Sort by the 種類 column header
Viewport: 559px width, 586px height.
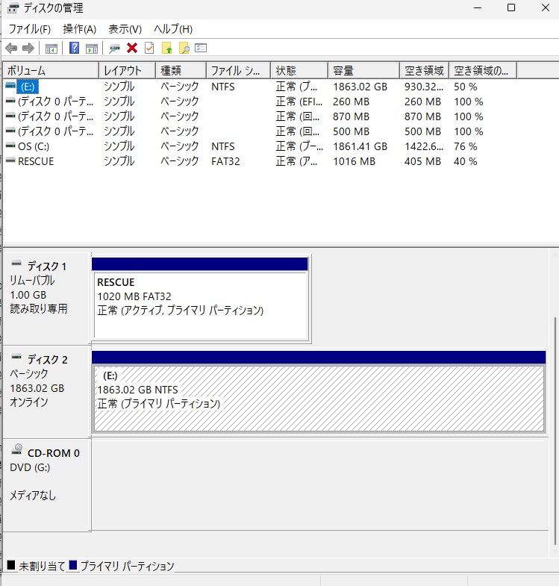(x=181, y=70)
